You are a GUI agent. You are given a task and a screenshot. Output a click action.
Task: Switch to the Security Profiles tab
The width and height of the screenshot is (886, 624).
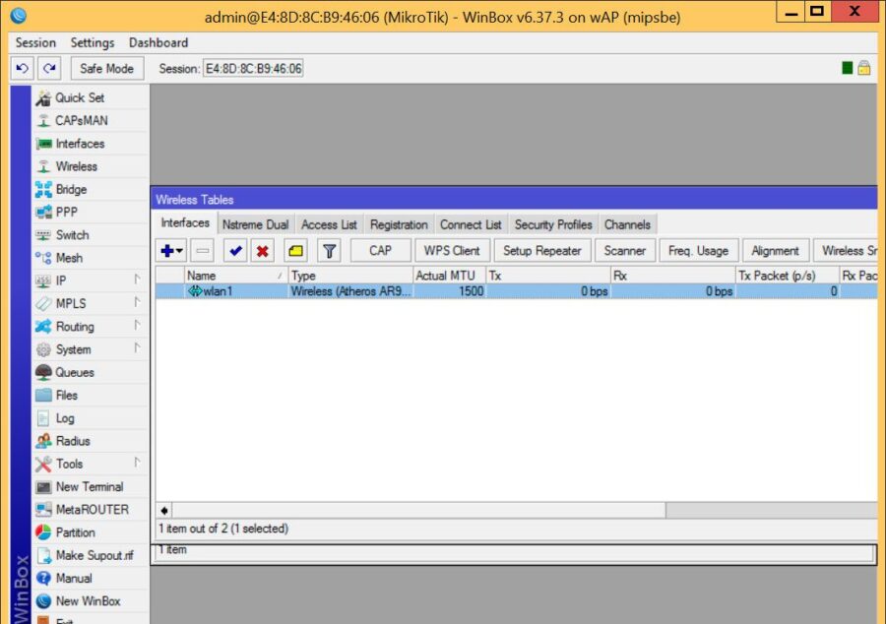tap(553, 224)
